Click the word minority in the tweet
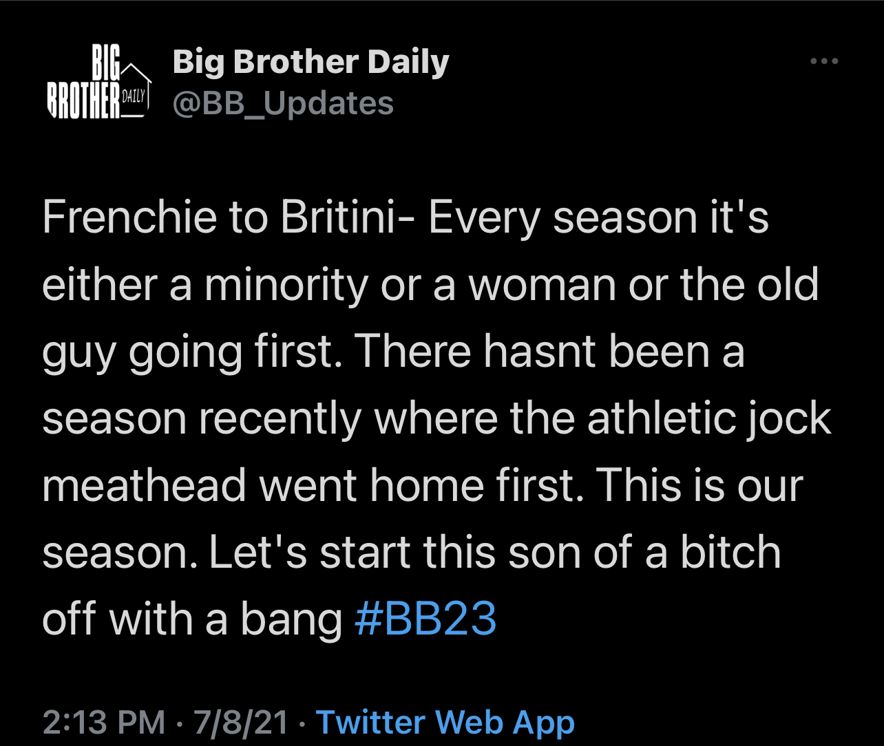884x746 pixels. (x=286, y=285)
